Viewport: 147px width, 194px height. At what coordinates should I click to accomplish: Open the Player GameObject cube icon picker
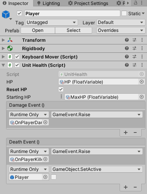(x=6, y=15)
